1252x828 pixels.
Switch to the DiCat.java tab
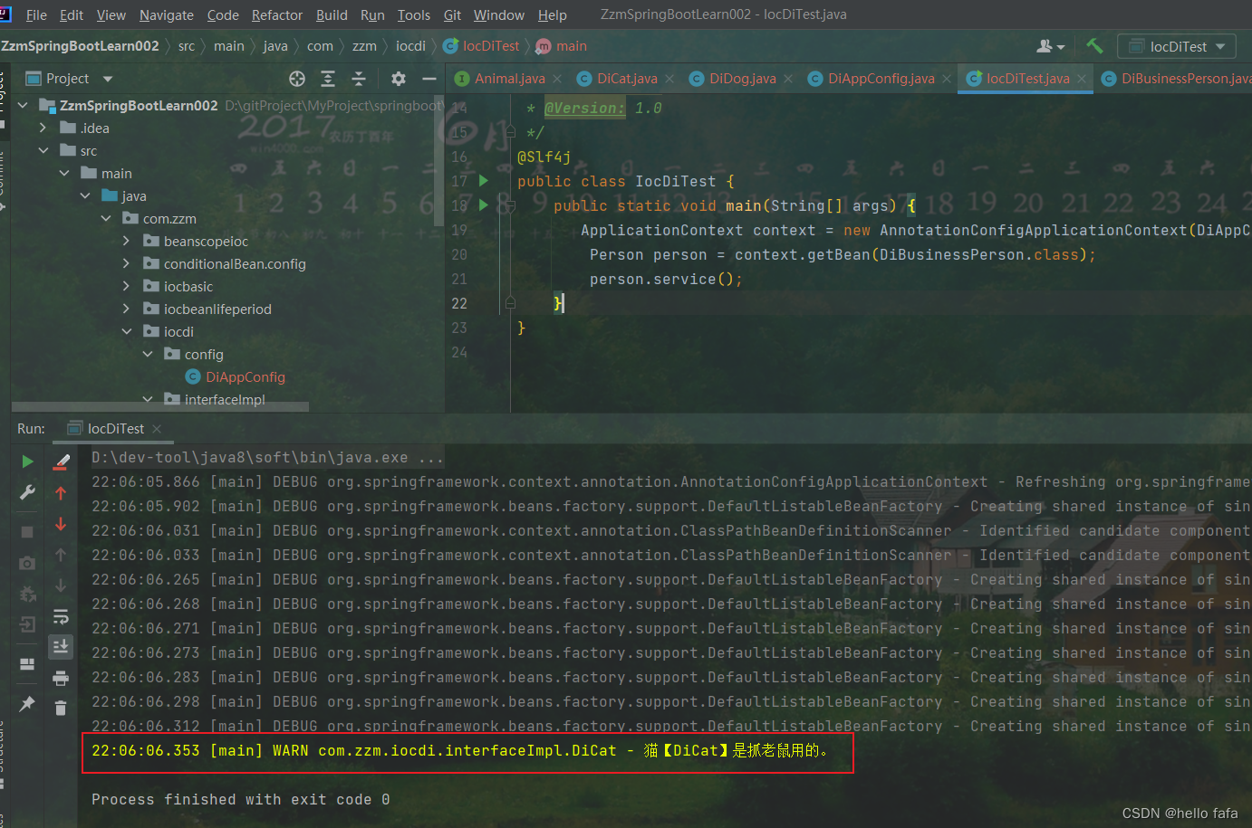627,79
